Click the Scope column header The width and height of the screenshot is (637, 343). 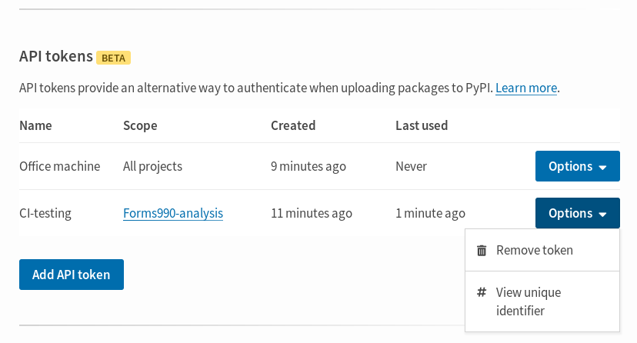(140, 126)
